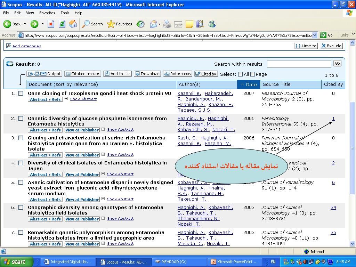Open the File menu
Image resolution: width=356 pixels, height=267 pixels.
6,13
